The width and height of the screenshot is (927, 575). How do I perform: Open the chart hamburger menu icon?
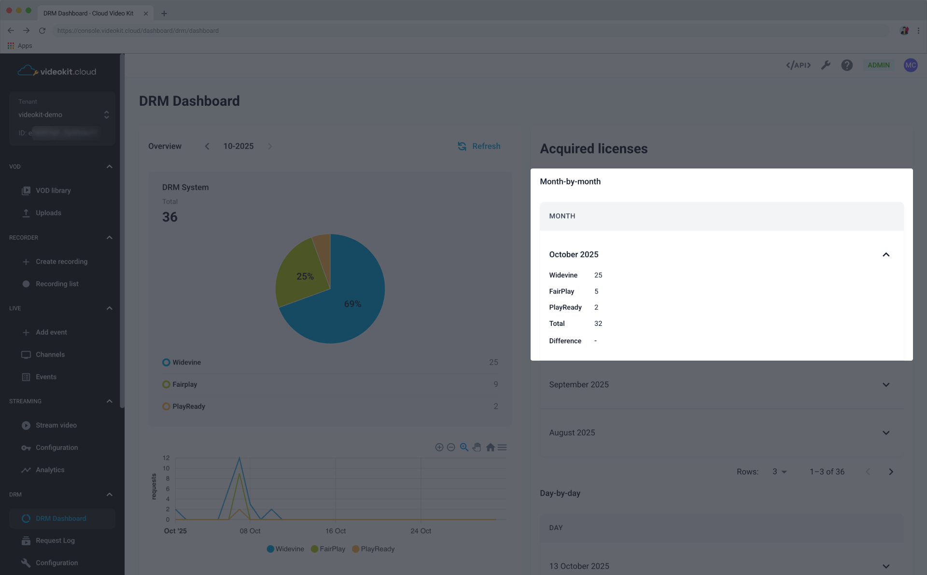pyautogui.click(x=502, y=447)
